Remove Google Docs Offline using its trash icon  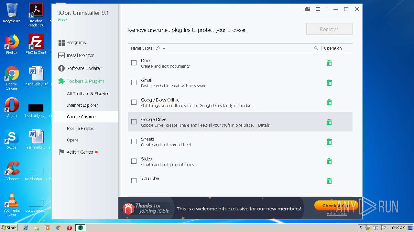(329, 102)
